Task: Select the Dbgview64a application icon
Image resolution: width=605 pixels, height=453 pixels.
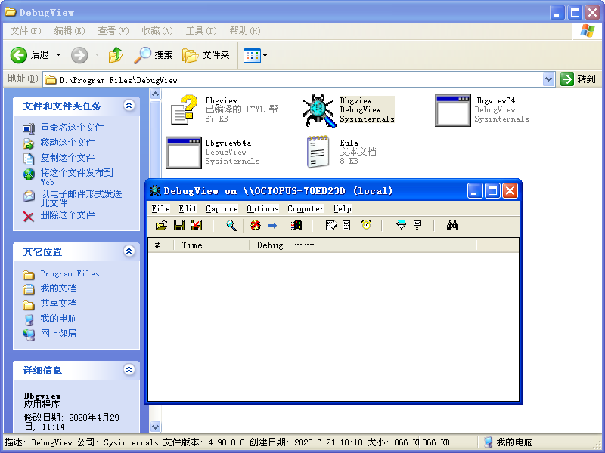Action: point(184,153)
